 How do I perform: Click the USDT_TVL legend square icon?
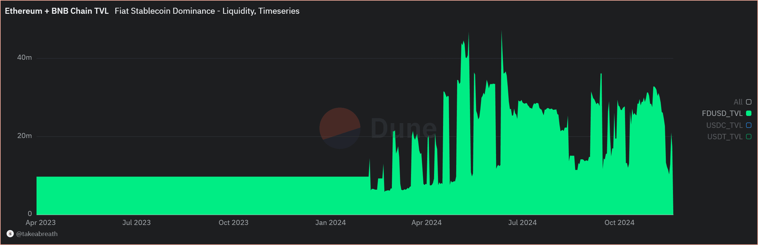749,137
